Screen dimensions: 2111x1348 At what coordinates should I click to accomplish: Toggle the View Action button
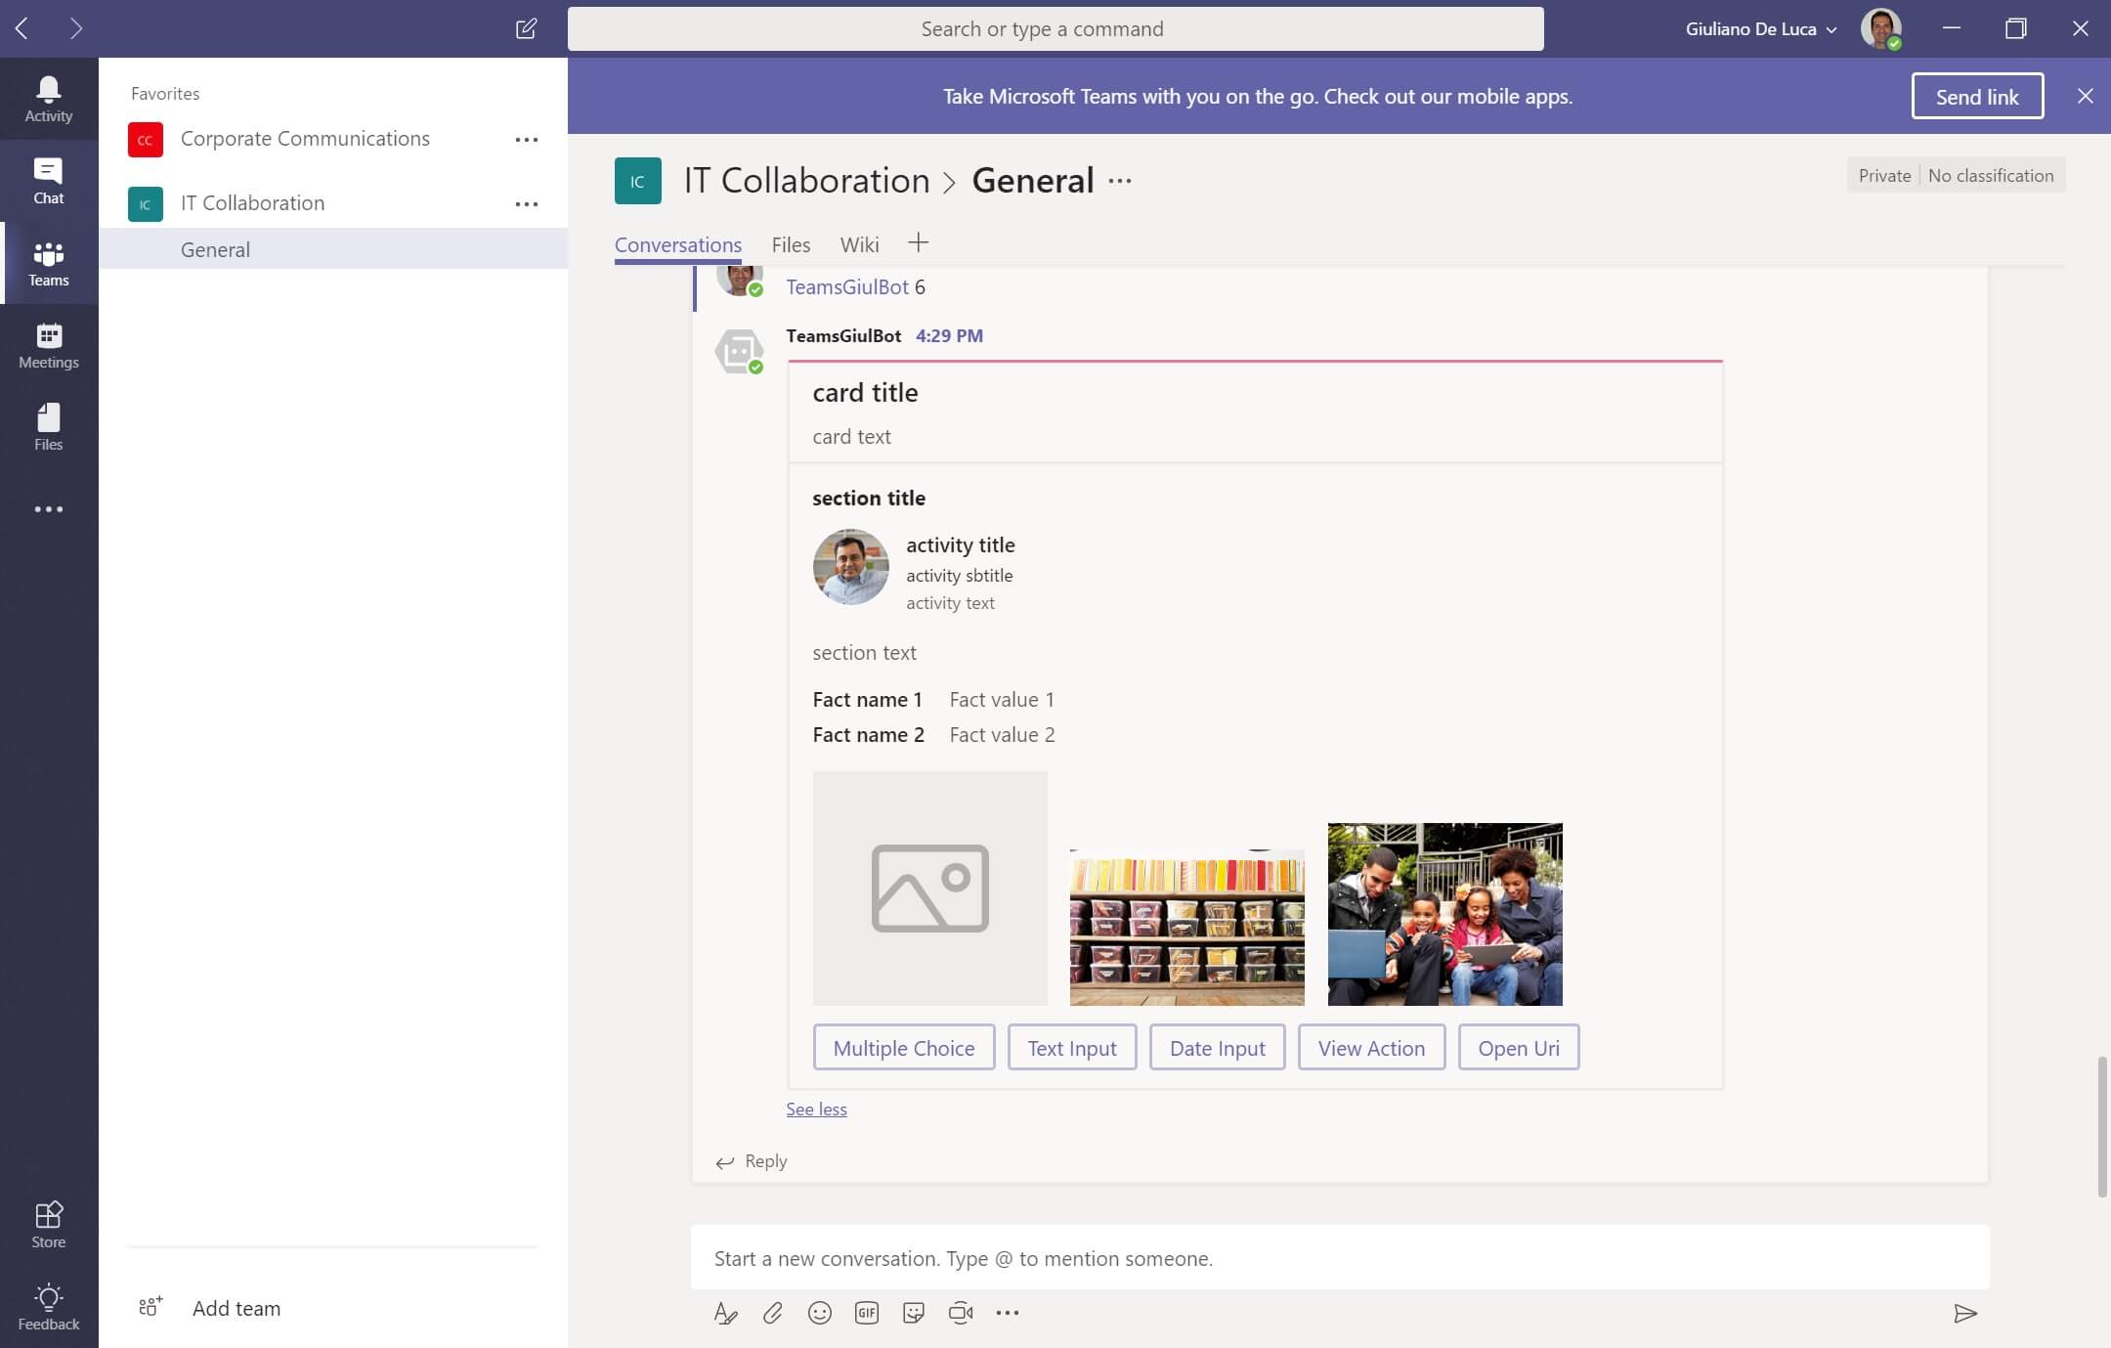1371,1046
